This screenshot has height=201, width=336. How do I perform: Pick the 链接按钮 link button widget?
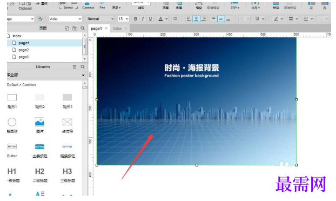[68, 151]
